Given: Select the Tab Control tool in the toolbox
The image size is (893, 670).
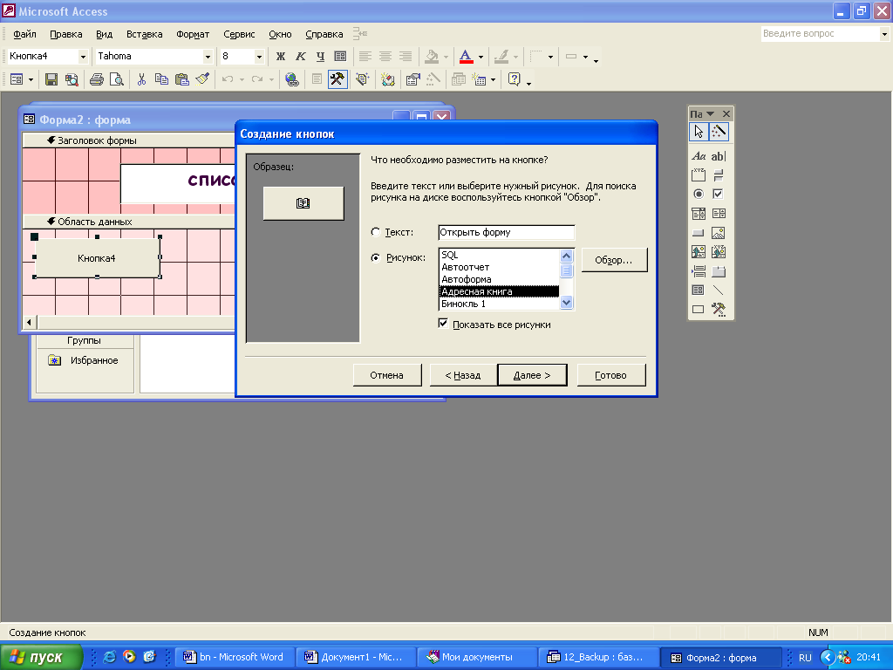Looking at the screenshot, I should point(719,271).
